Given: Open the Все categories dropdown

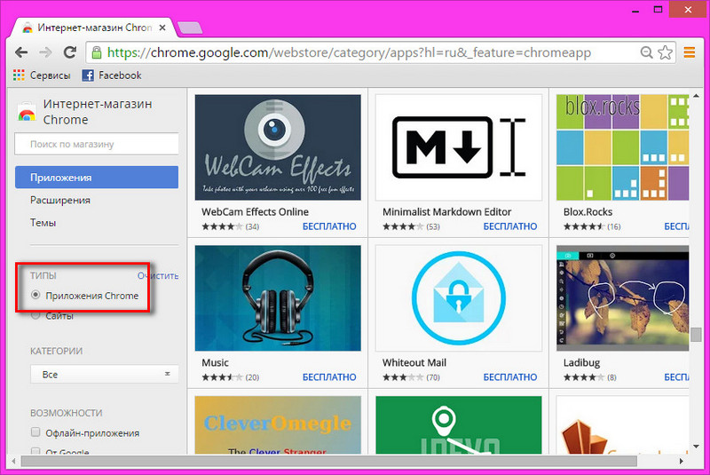Looking at the screenshot, I should (104, 375).
